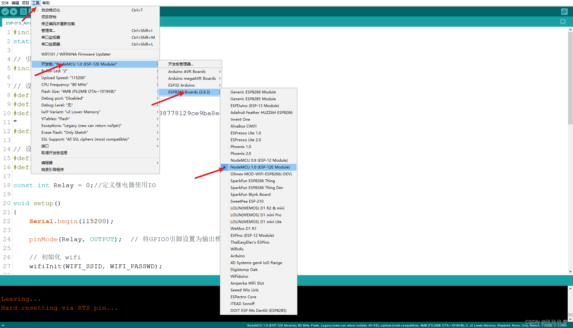Screen dimensions: 573x328
Task: Expand Exceptions Legacy submenu
Action: click(95, 126)
